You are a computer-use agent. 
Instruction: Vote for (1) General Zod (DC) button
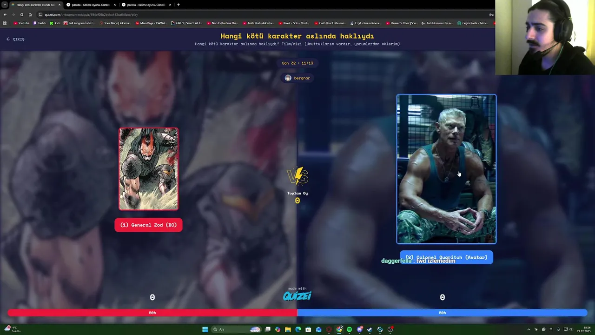tap(148, 225)
